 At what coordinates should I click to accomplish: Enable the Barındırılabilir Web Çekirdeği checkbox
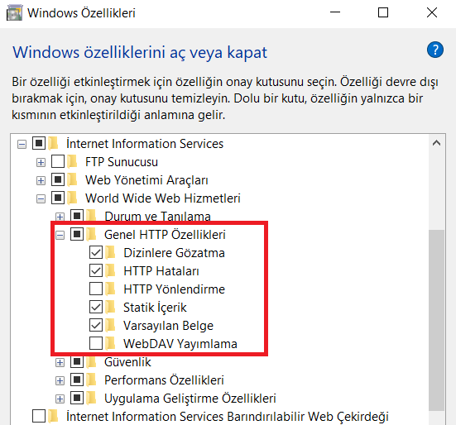pos(39,416)
